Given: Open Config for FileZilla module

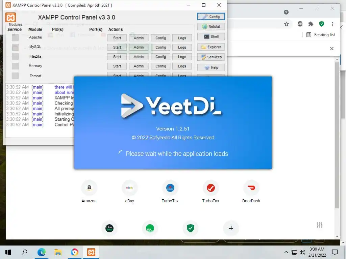Looking at the screenshot, I should (160, 57).
